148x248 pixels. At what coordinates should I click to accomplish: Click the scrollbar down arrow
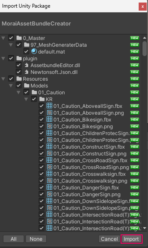[144, 228]
